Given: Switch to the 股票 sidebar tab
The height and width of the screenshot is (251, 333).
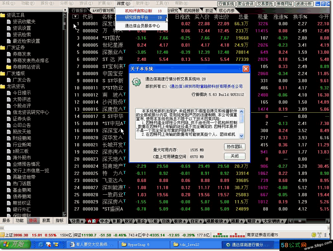Looking at the screenshot, I should click(46, 221).
